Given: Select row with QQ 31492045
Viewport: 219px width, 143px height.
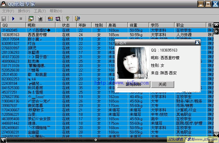Looking at the screenshot, I should coord(107,30).
